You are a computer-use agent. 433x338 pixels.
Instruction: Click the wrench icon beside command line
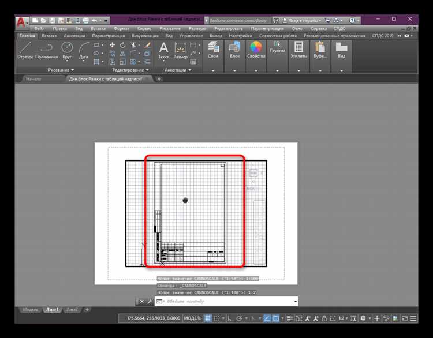click(150, 301)
